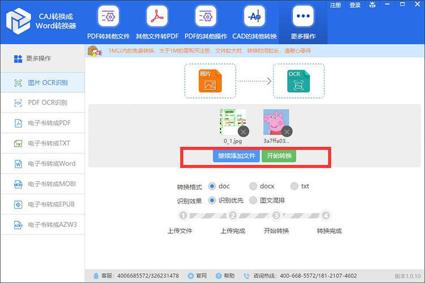Click the 电子书转成Word sidebar icon
This screenshot has height=283, width=425.
[18, 164]
